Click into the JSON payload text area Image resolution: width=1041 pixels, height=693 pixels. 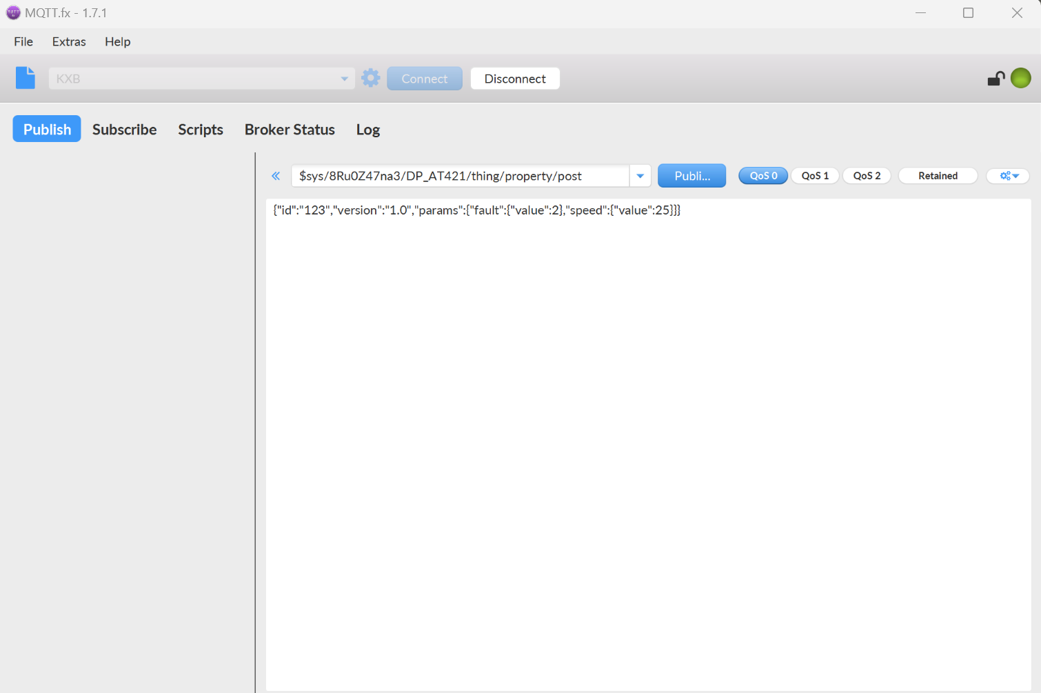click(648, 445)
